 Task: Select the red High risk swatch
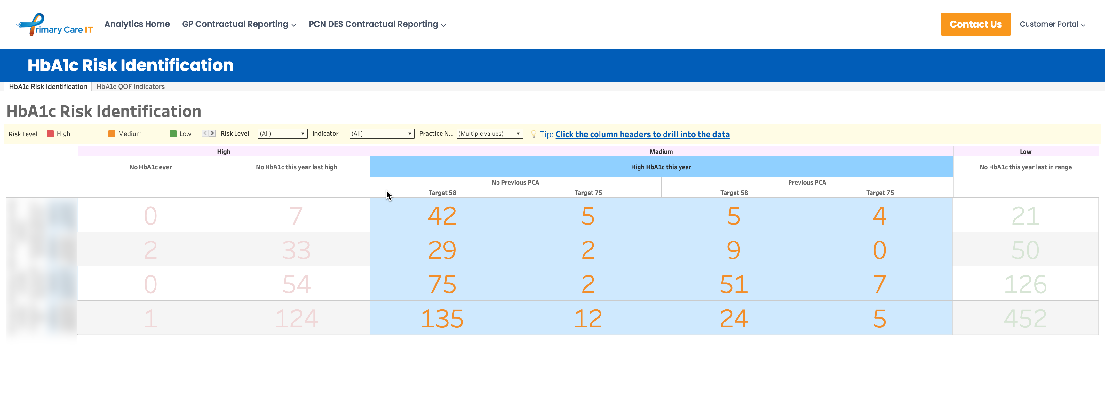tap(50, 134)
